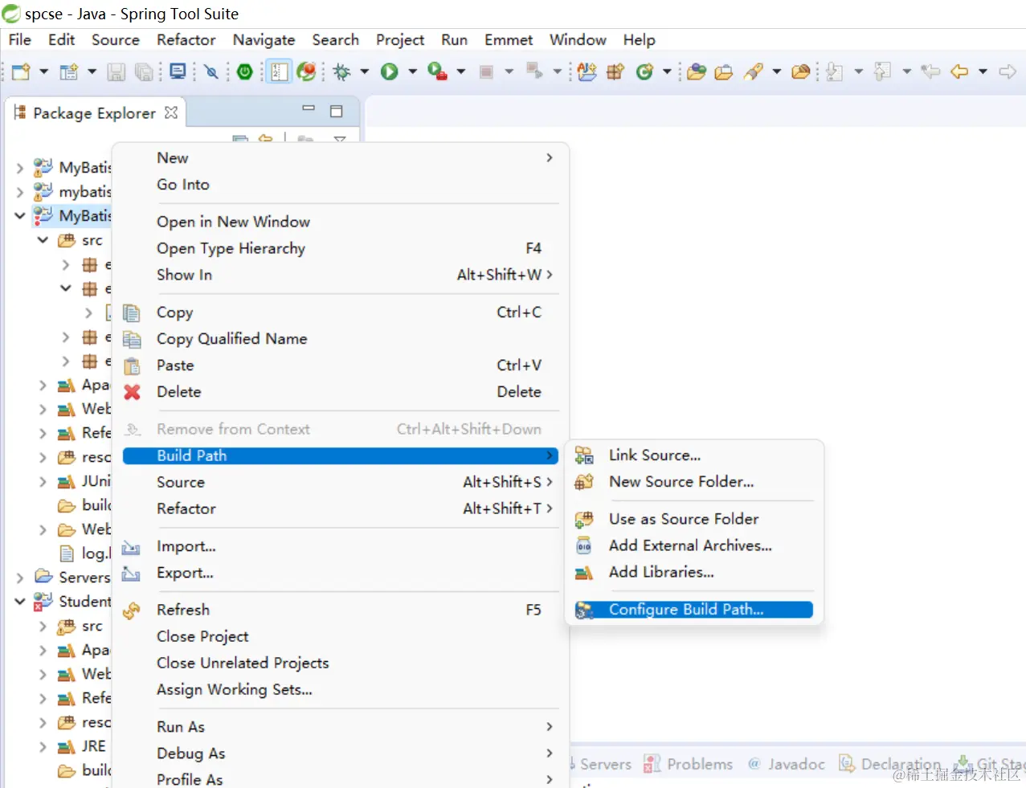Image resolution: width=1026 pixels, height=788 pixels.
Task: Select the log file tree item
Action: click(x=86, y=553)
